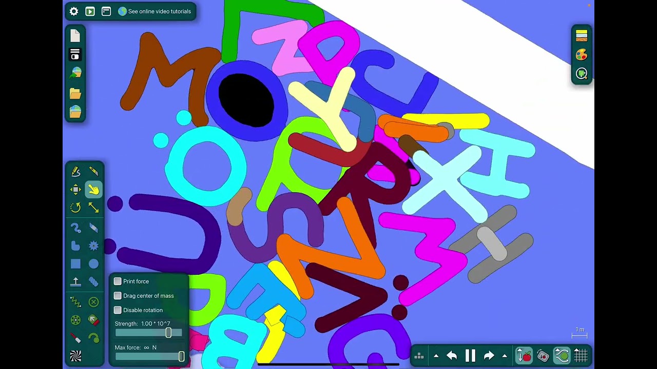Redo the last action
The width and height of the screenshot is (657, 369).
click(489, 356)
